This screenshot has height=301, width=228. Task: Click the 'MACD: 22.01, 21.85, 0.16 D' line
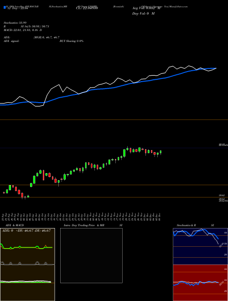click(23, 30)
